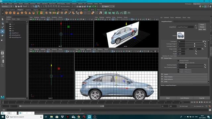This screenshot has height=119, width=212.
Task: Click the Redo arrow in the status line
Action: (x=26, y=6)
